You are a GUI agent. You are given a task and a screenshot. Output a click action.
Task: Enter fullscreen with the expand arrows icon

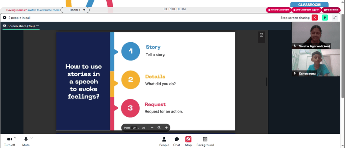335,18
